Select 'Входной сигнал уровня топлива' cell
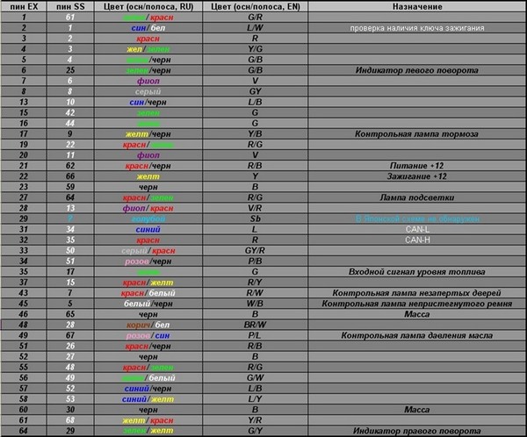 (x=416, y=271)
